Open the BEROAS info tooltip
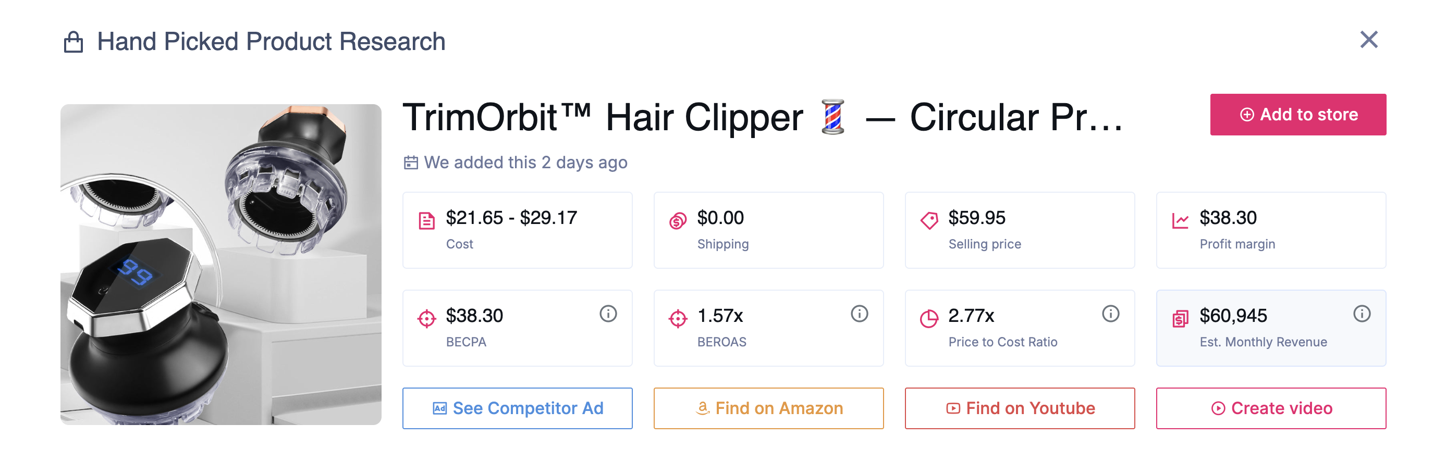 (x=860, y=314)
